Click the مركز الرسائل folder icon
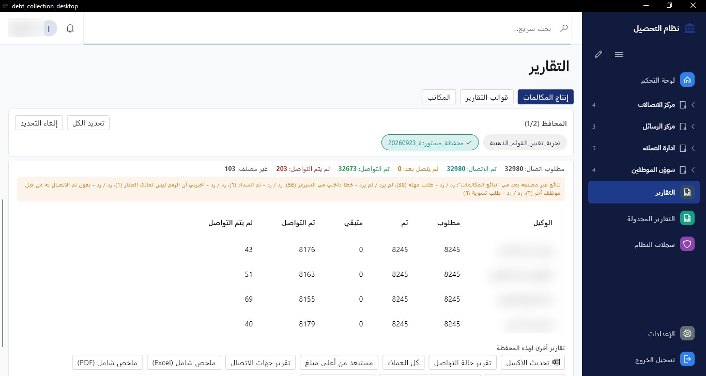The width and height of the screenshot is (706, 376). (683, 126)
